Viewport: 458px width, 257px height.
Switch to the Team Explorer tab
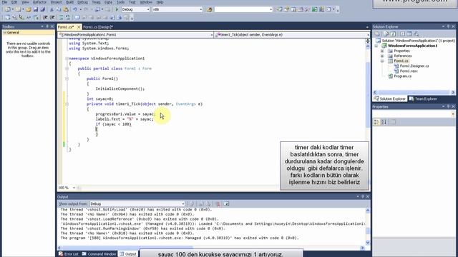click(423, 99)
